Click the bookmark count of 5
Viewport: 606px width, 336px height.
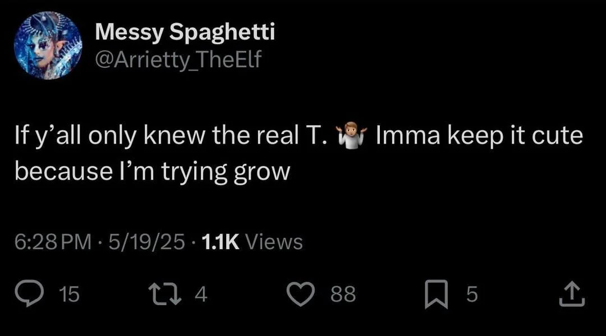tap(472, 294)
